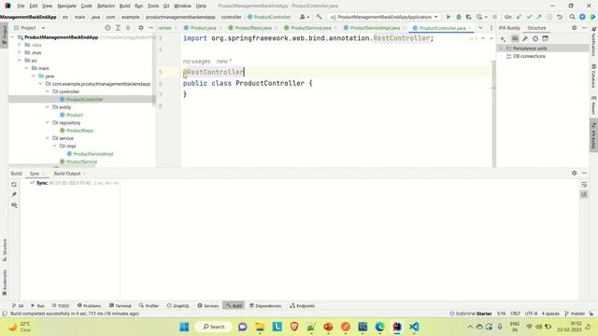Open run configuration dropdown

384,17
